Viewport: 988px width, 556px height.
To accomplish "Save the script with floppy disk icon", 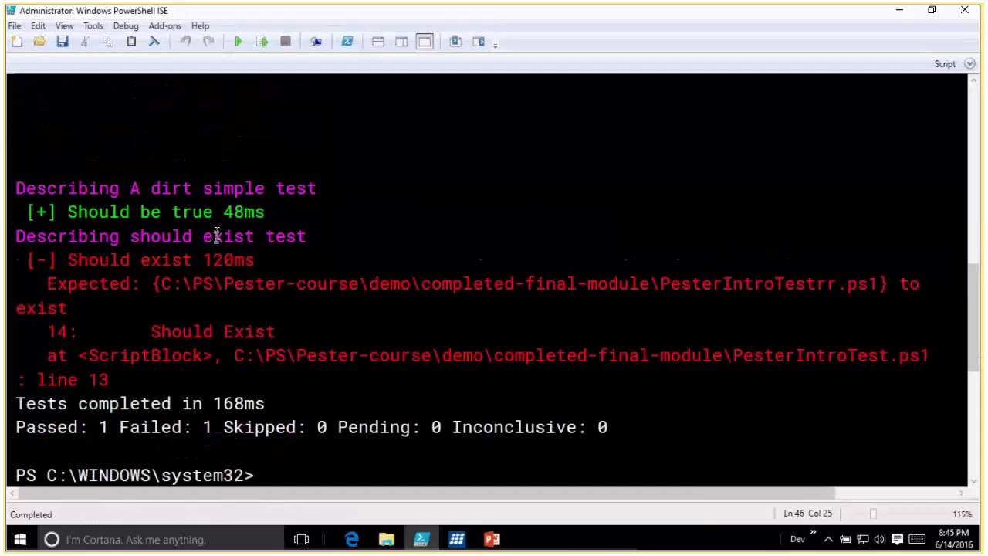I will click(x=63, y=42).
